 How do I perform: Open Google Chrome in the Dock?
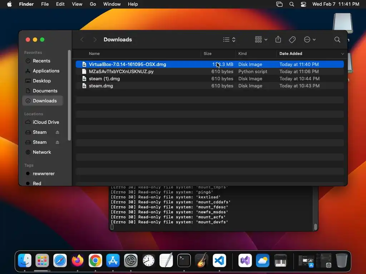[x=95, y=260]
